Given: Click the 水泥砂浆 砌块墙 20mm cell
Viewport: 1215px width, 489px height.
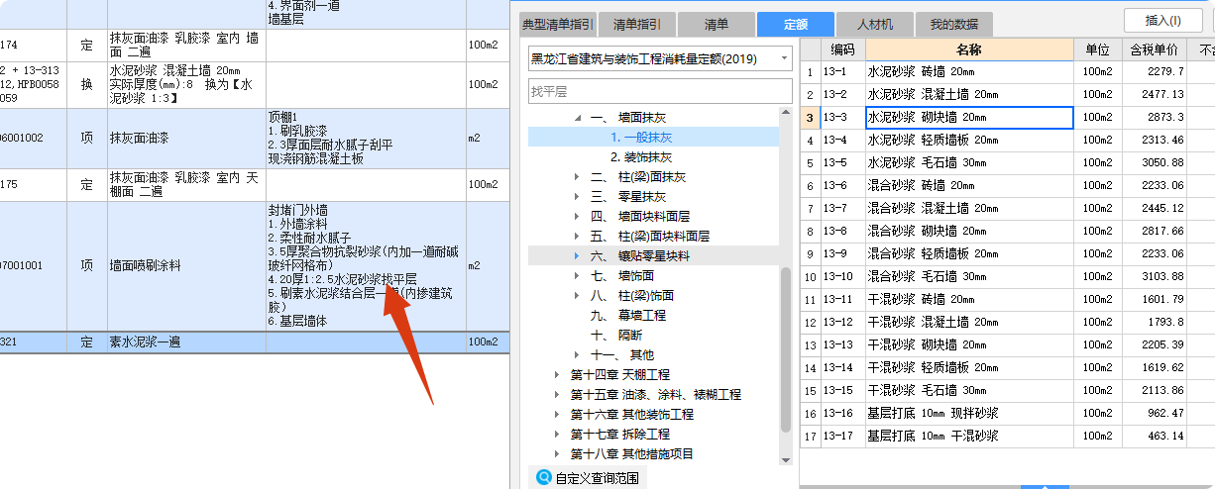Looking at the screenshot, I should click(x=969, y=118).
